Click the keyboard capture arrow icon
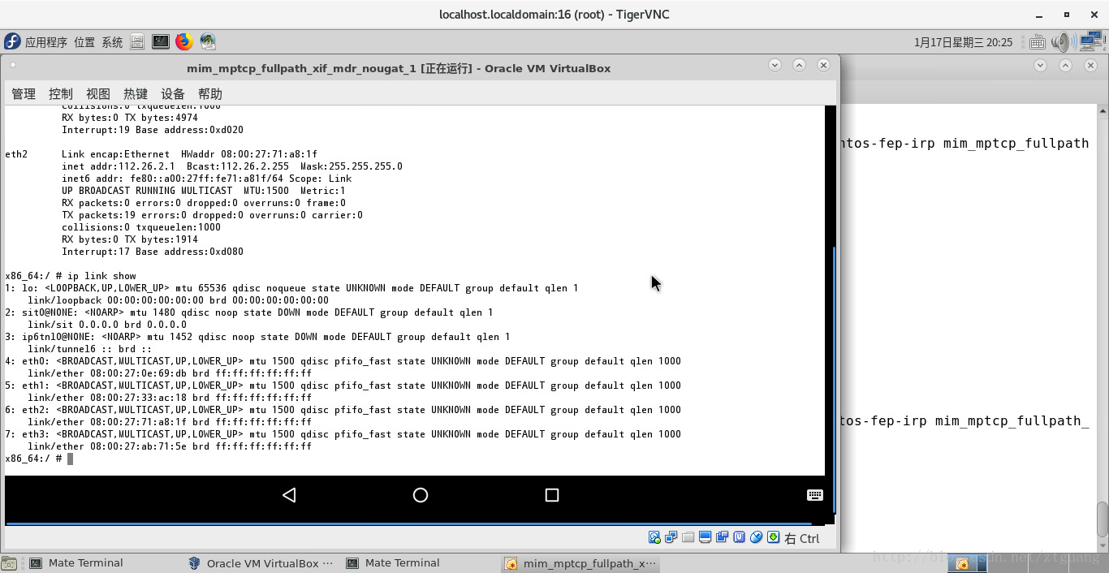The height and width of the screenshot is (573, 1109). pos(773,537)
